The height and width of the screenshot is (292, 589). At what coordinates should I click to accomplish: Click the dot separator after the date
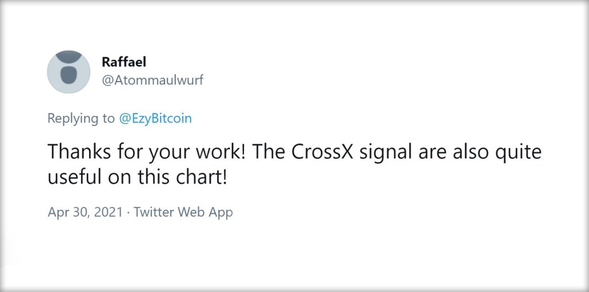coord(128,212)
